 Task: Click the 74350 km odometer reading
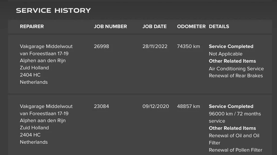189,46
